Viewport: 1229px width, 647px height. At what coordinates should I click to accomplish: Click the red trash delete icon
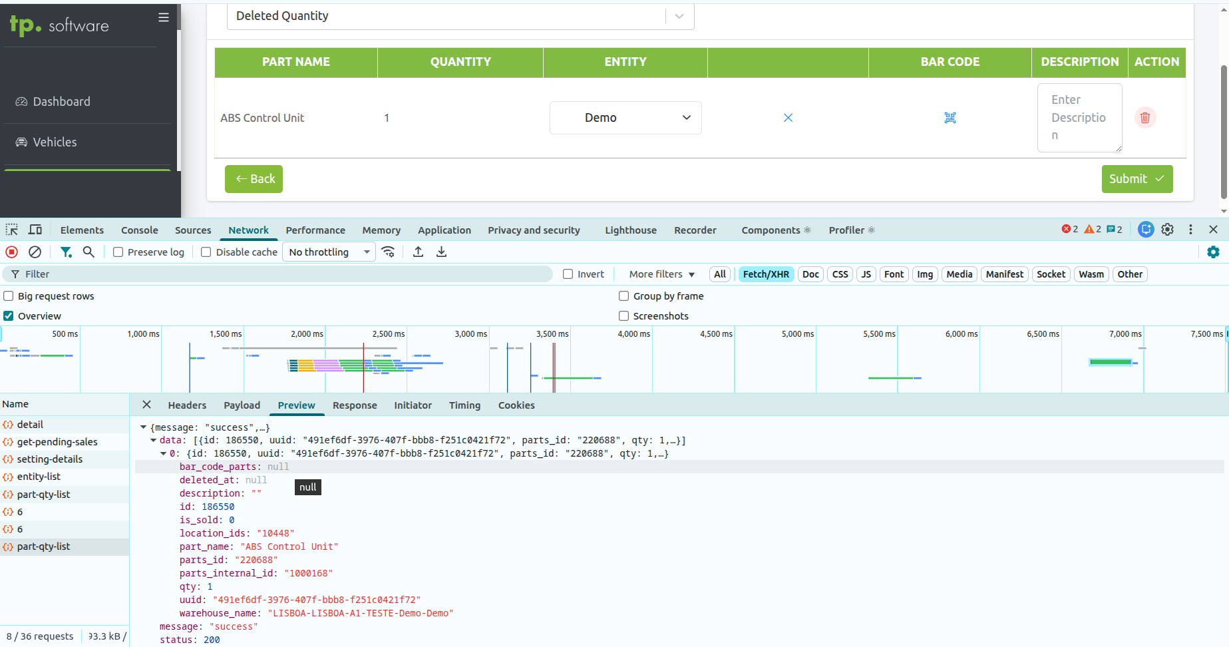[1144, 118]
